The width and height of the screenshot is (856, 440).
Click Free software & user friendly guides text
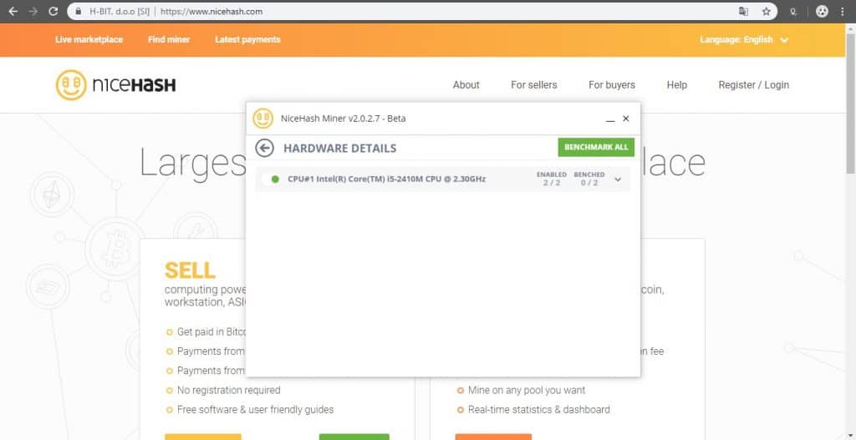point(255,409)
